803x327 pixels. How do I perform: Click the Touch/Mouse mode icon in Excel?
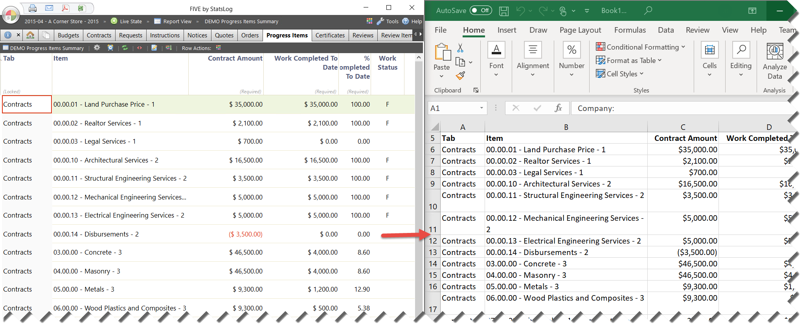(563, 11)
